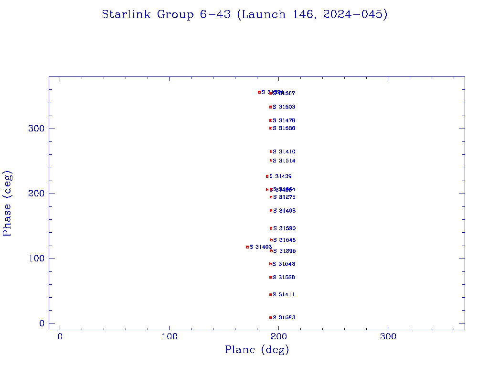Select the red data point for S 31542
This screenshot has height=367, width=489.
pos(270,264)
